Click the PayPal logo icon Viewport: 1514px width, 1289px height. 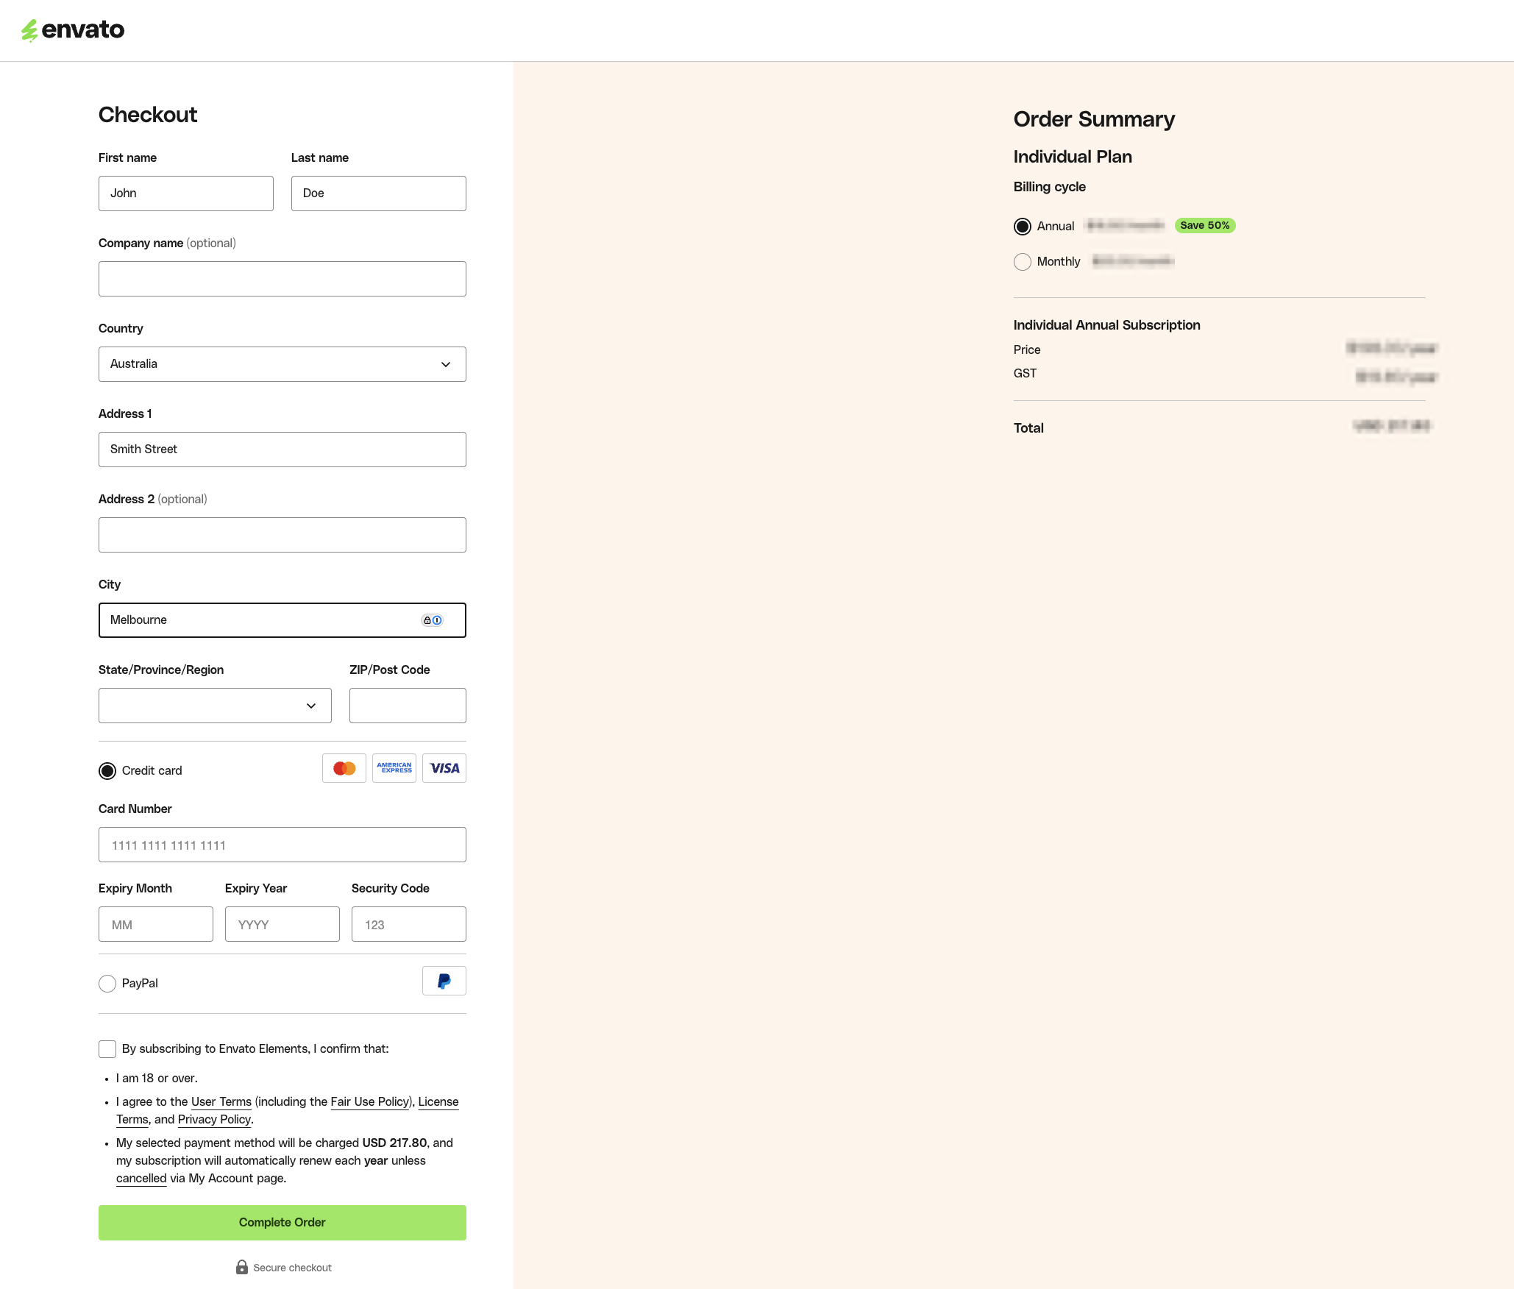tap(444, 981)
